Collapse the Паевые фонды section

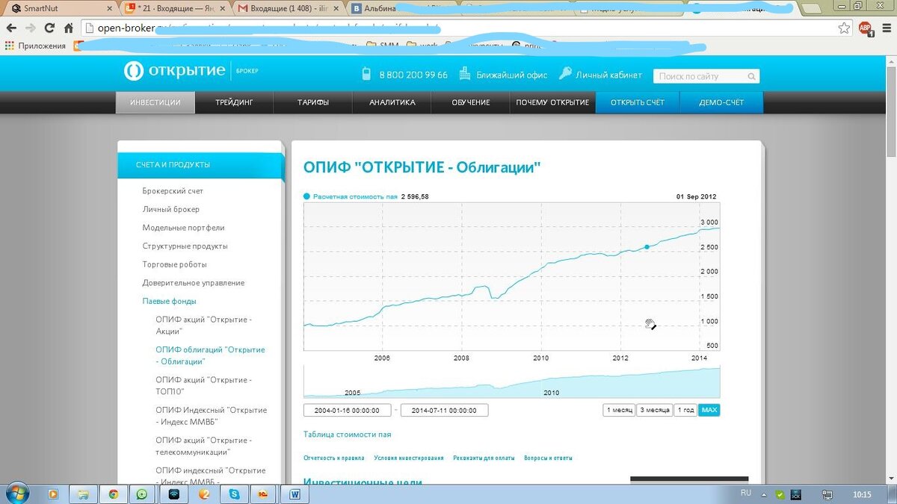click(169, 301)
